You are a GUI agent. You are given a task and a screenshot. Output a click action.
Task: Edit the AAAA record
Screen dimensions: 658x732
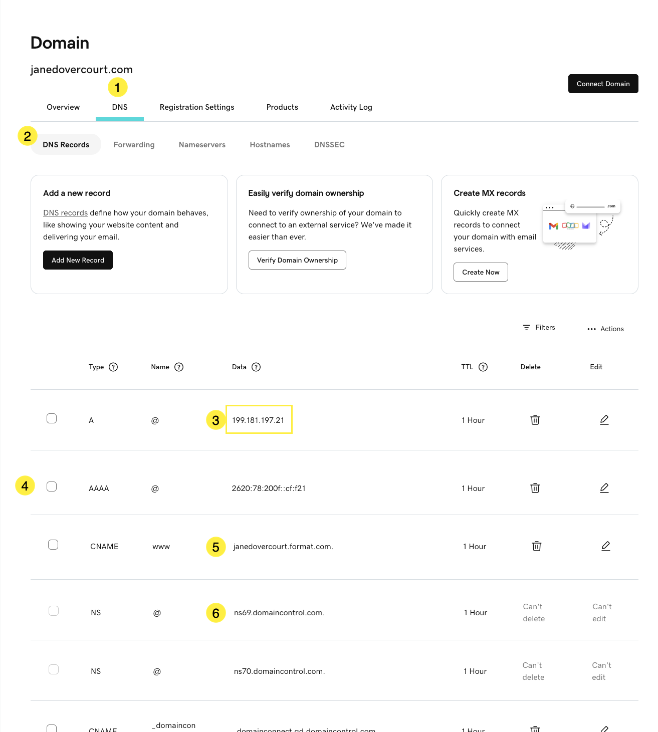click(604, 488)
